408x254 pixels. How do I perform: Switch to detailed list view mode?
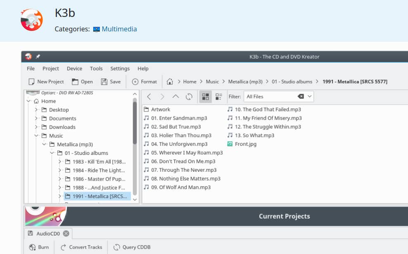(219, 97)
